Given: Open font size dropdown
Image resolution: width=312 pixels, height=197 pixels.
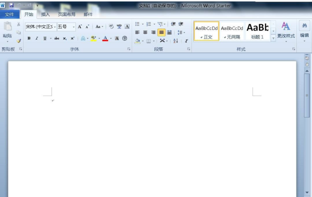Looking at the screenshot, I should 74,27.
